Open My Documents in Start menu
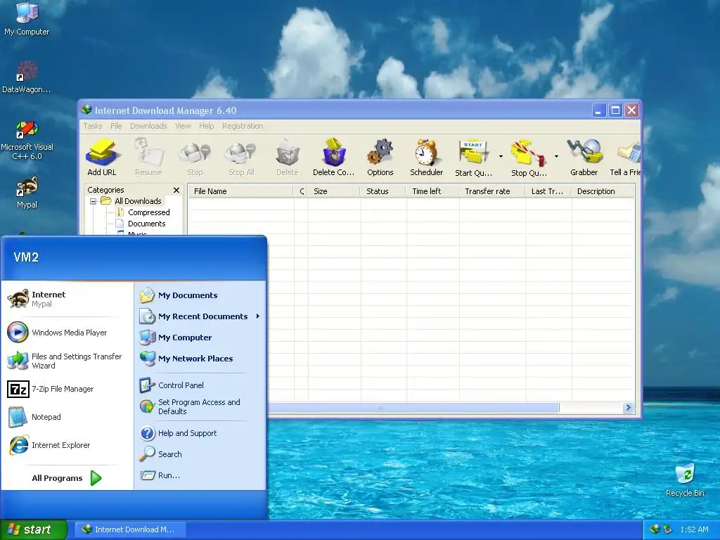The image size is (720, 540). (200, 295)
